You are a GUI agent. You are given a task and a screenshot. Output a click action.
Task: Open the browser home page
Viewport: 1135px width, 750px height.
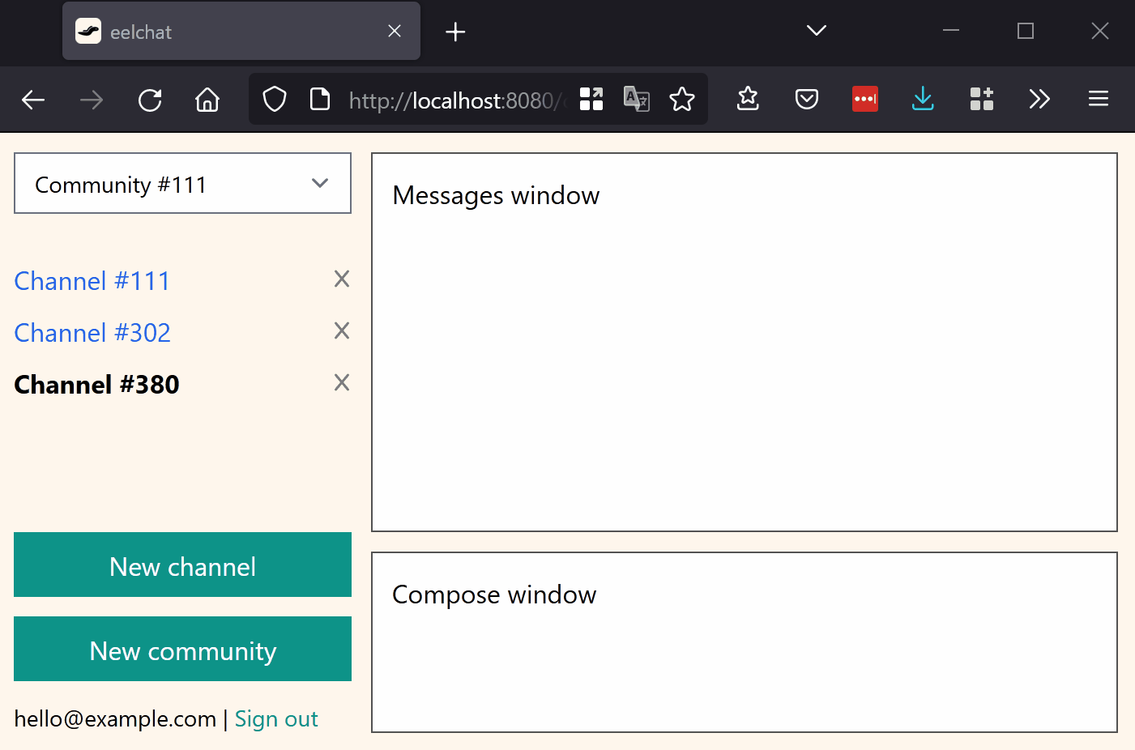click(x=207, y=100)
